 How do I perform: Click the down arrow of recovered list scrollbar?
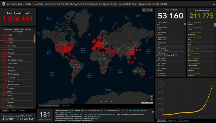(x=215, y=76)
